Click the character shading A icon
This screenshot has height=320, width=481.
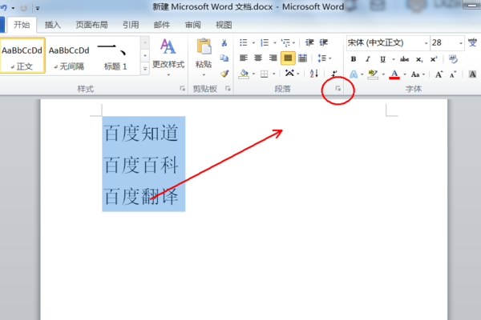(x=472, y=74)
